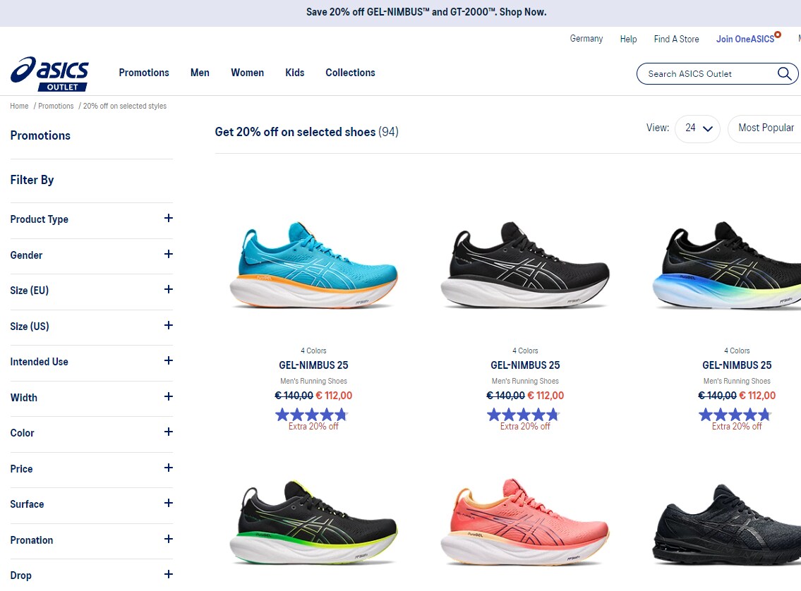801x591 pixels.
Task: Click the 'Filter By' heading
Action: 32,180
